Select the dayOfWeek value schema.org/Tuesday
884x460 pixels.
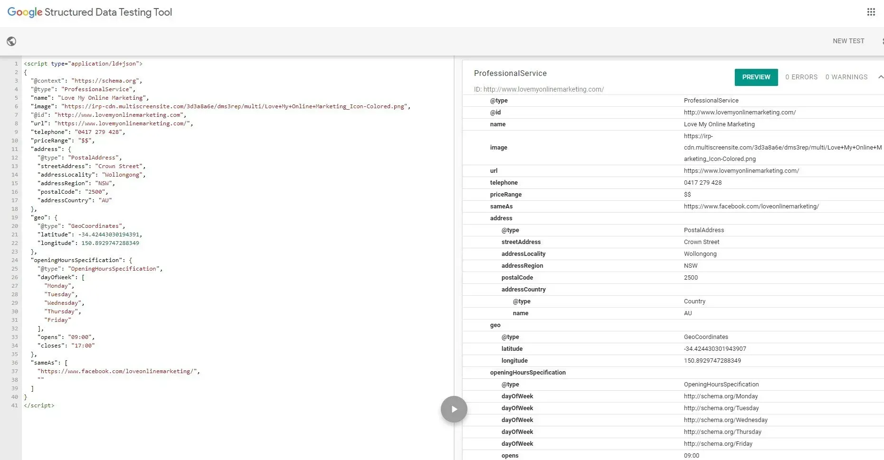coord(721,408)
